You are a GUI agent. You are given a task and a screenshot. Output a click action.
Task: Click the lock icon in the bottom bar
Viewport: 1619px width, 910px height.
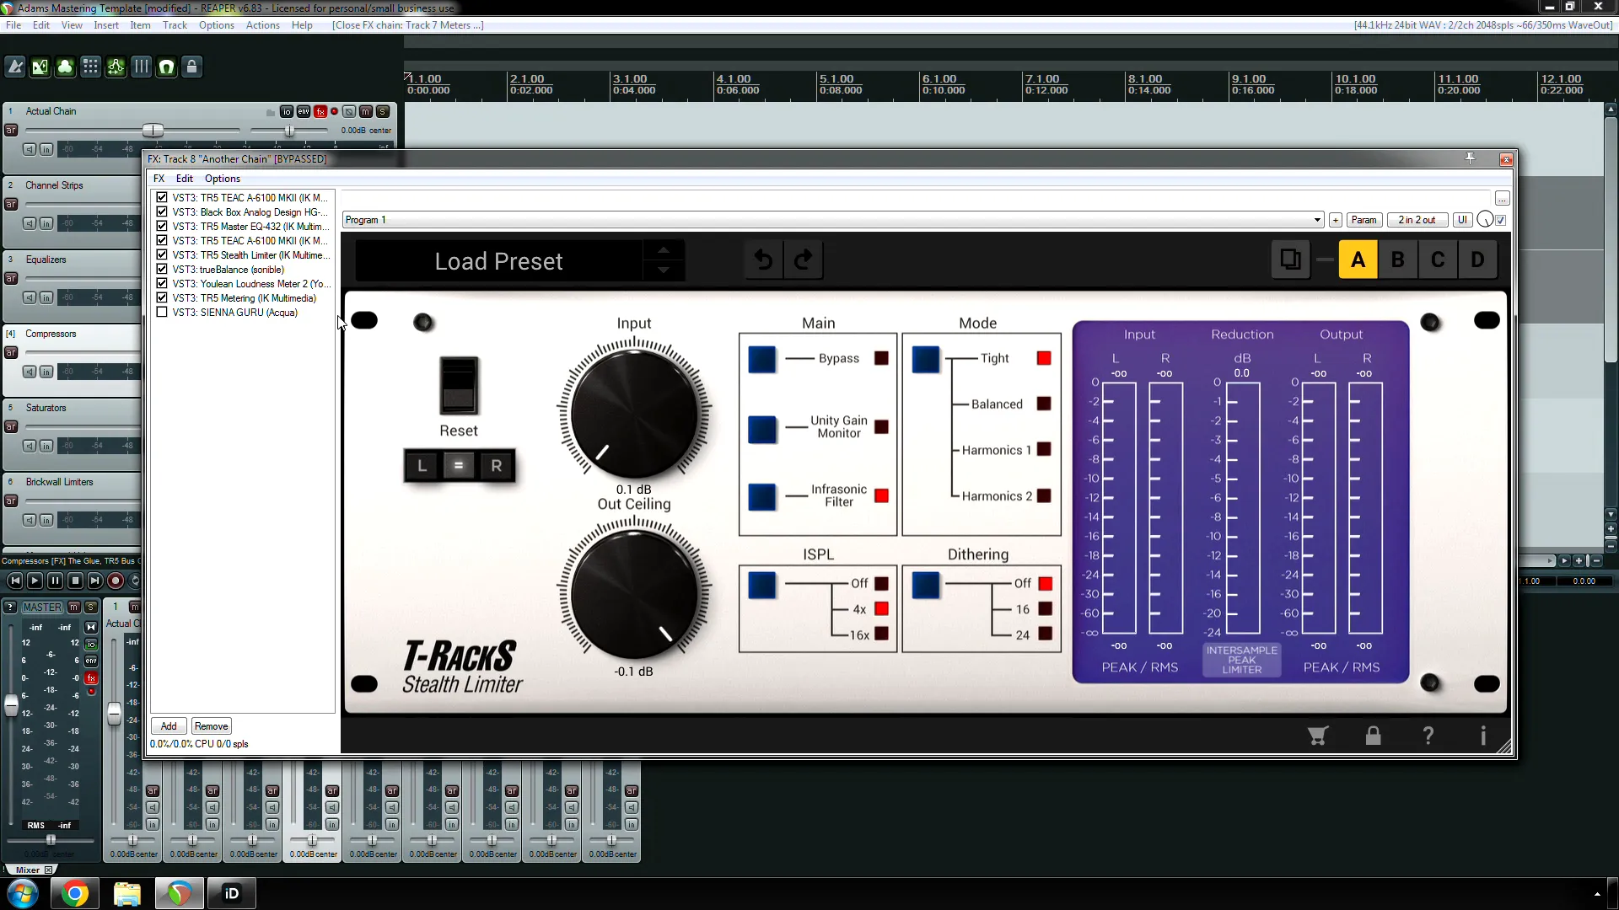[1371, 736]
